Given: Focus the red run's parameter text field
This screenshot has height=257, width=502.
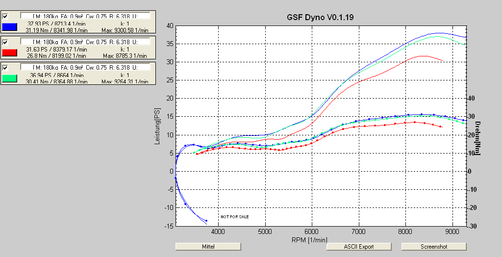Looking at the screenshot, I should (x=84, y=42).
